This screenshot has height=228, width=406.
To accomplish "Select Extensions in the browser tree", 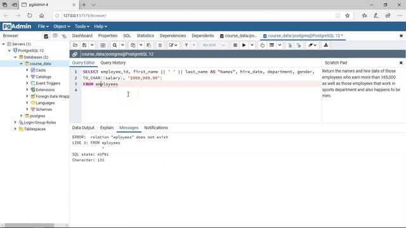I will tap(45, 90).
